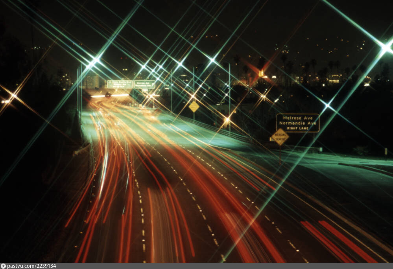Click the orange-lit building on the hillside
This screenshot has height=269, width=393.
point(261,74)
